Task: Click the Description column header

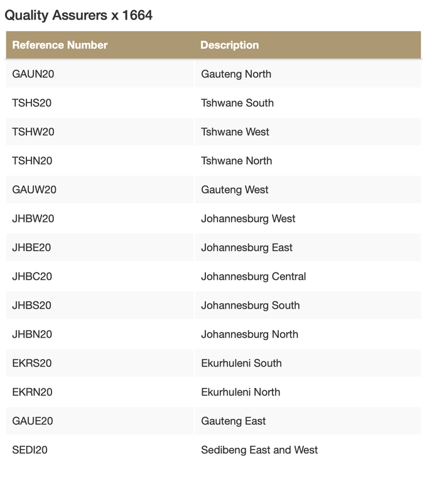Action: [229, 45]
